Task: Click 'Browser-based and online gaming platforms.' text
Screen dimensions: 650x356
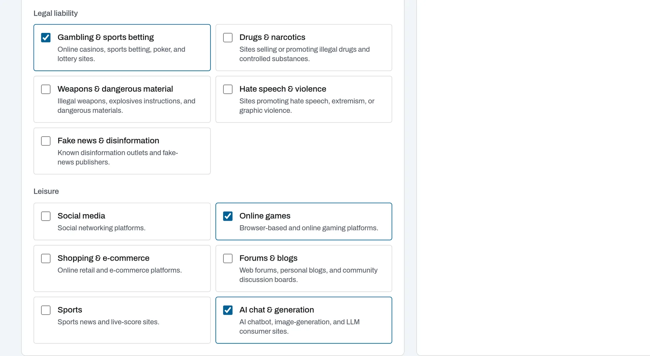Action: [309, 228]
